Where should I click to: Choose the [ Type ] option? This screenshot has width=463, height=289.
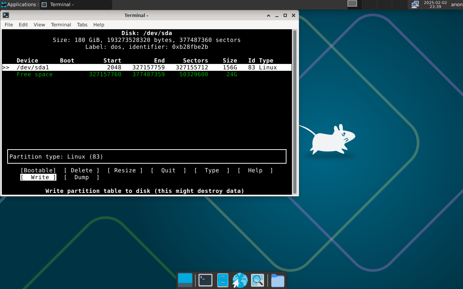tap(212, 171)
